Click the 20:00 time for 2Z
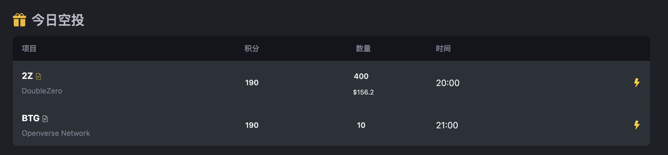668x155 pixels. pos(448,83)
